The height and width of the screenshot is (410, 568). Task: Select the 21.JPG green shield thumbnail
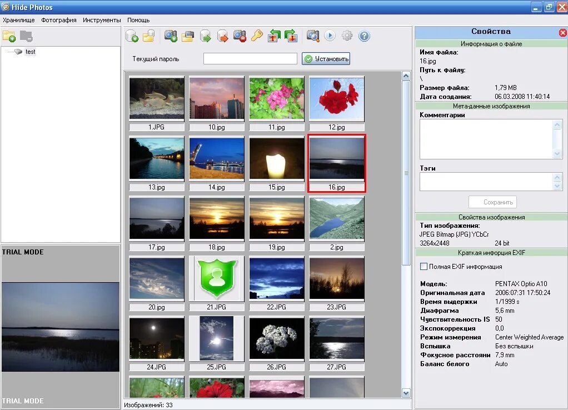point(217,278)
